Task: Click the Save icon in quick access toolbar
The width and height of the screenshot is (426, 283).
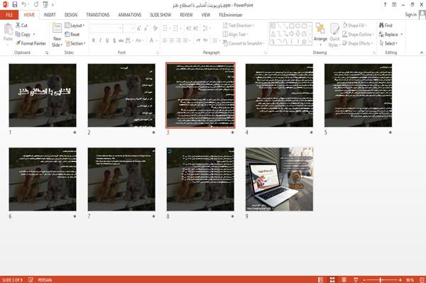Action: [x=15, y=5]
